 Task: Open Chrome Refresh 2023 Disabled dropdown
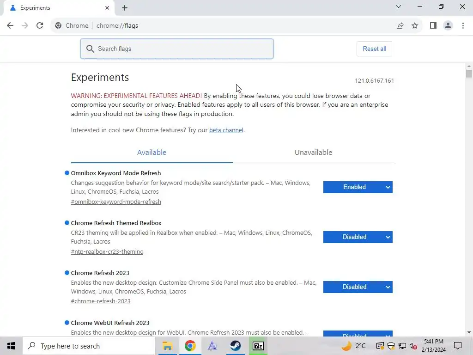[358, 287]
